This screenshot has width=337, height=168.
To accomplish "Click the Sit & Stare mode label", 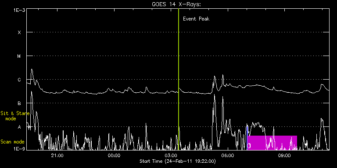I will (15, 115).
